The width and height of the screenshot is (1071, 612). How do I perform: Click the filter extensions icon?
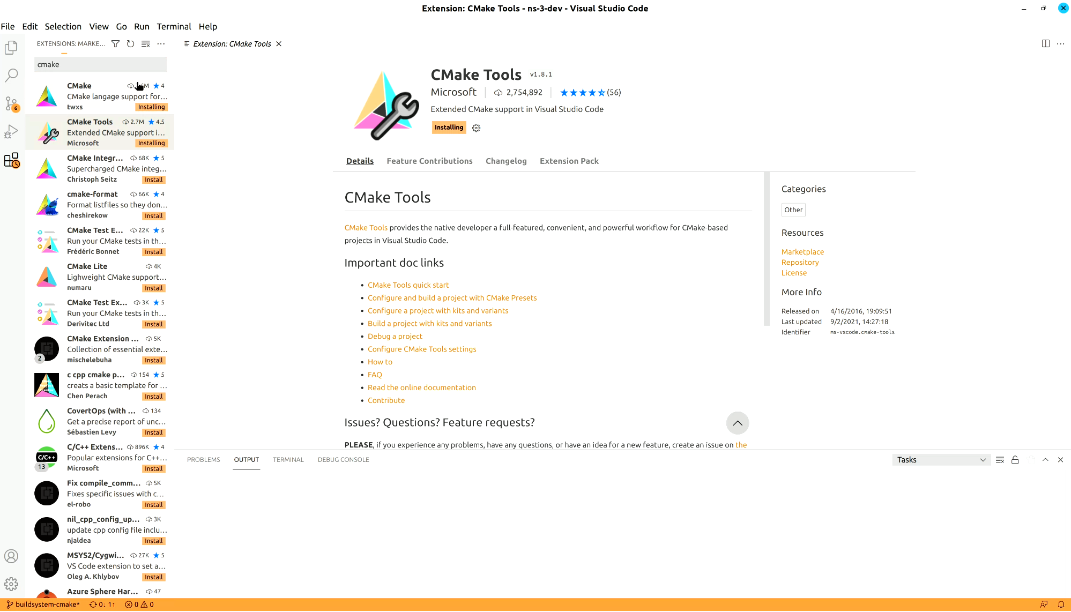tap(115, 43)
